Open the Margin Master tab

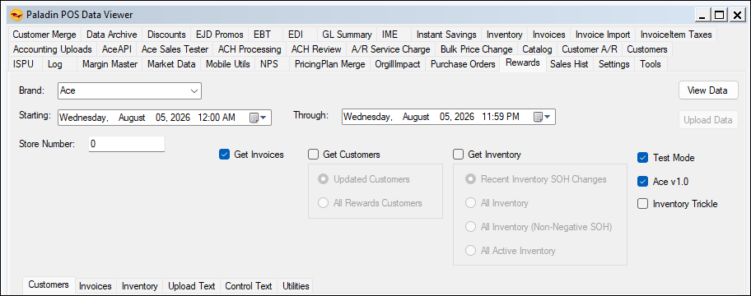[110, 64]
